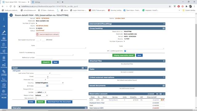Click the Note for housekeeping text area
Image resolution: width=197 pixels, height=111 pixels.
[x=55, y=53]
